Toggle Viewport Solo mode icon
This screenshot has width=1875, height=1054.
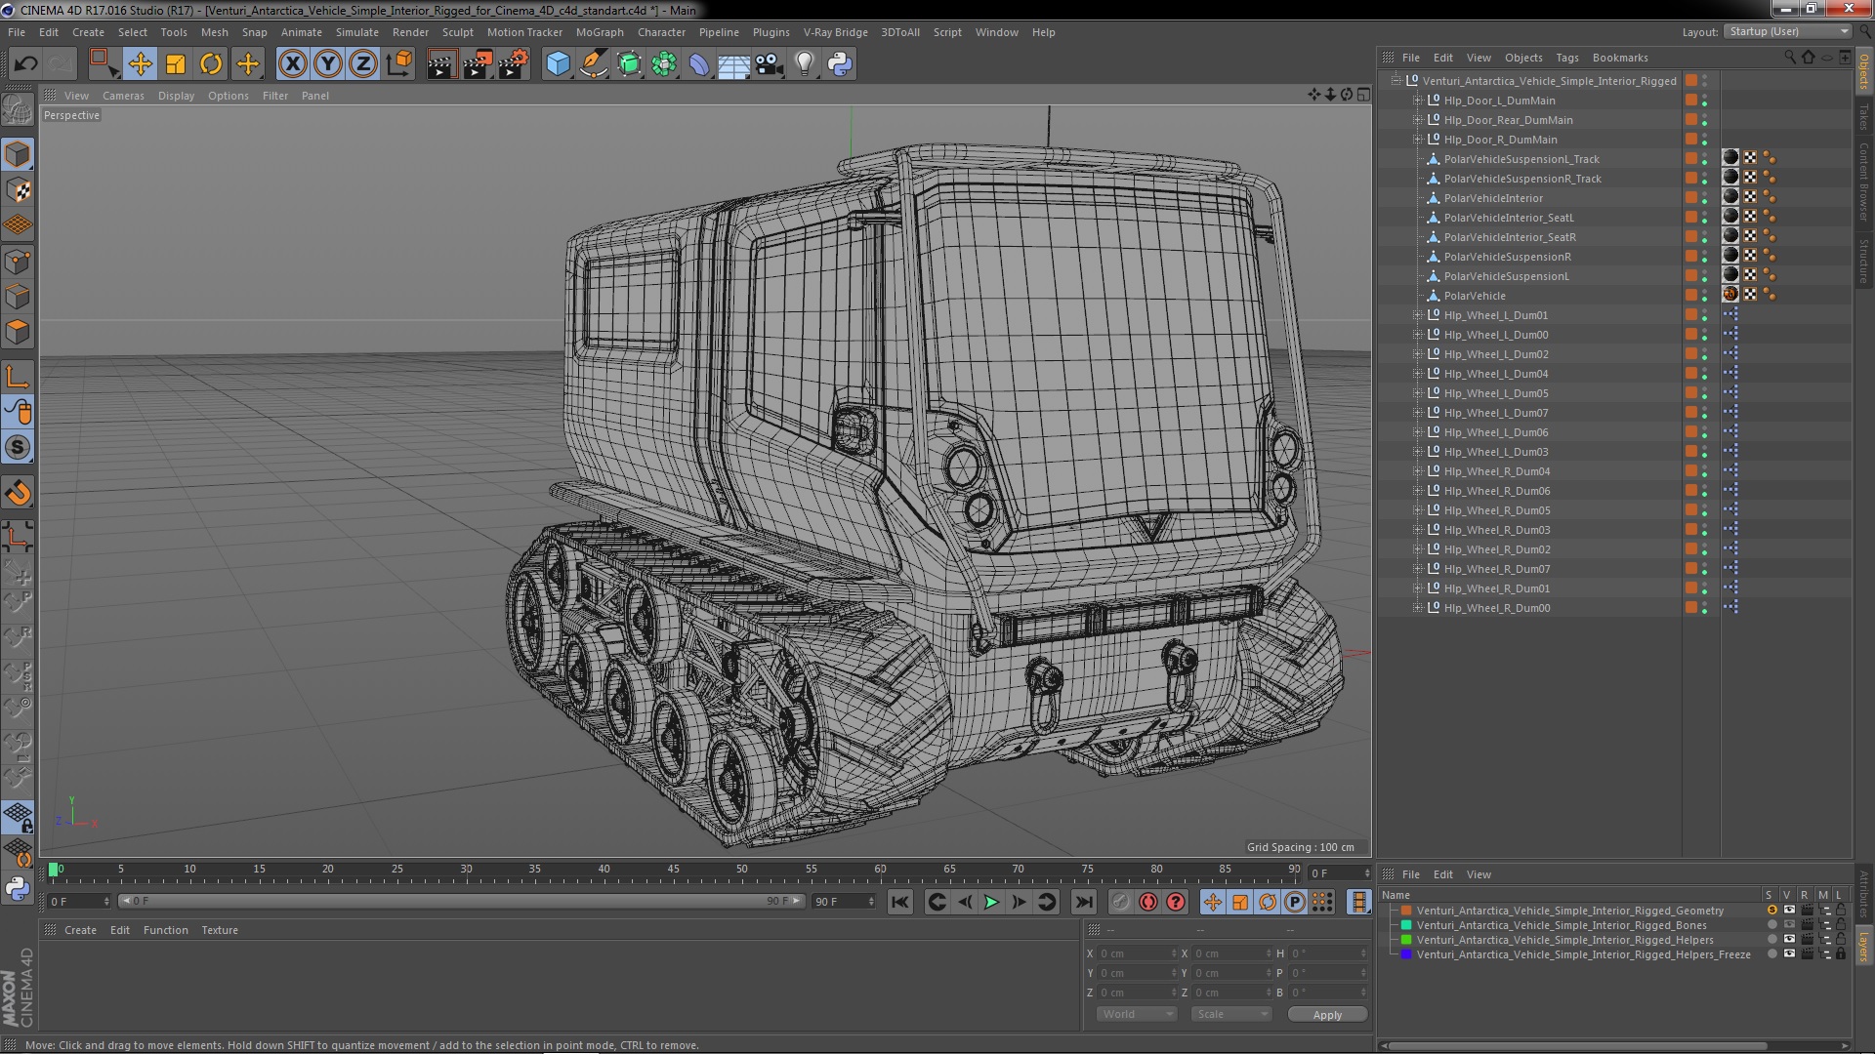[x=18, y=448]
